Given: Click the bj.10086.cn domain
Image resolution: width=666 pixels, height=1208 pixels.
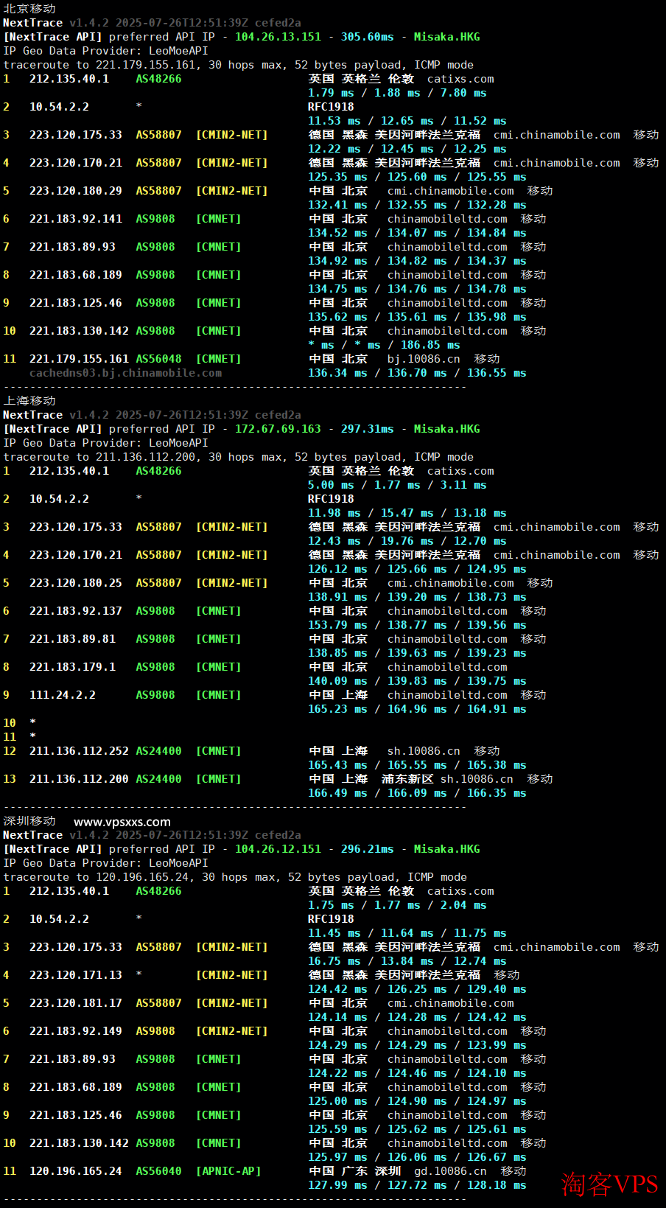Looking at the screenshot, I should [424, 359].
